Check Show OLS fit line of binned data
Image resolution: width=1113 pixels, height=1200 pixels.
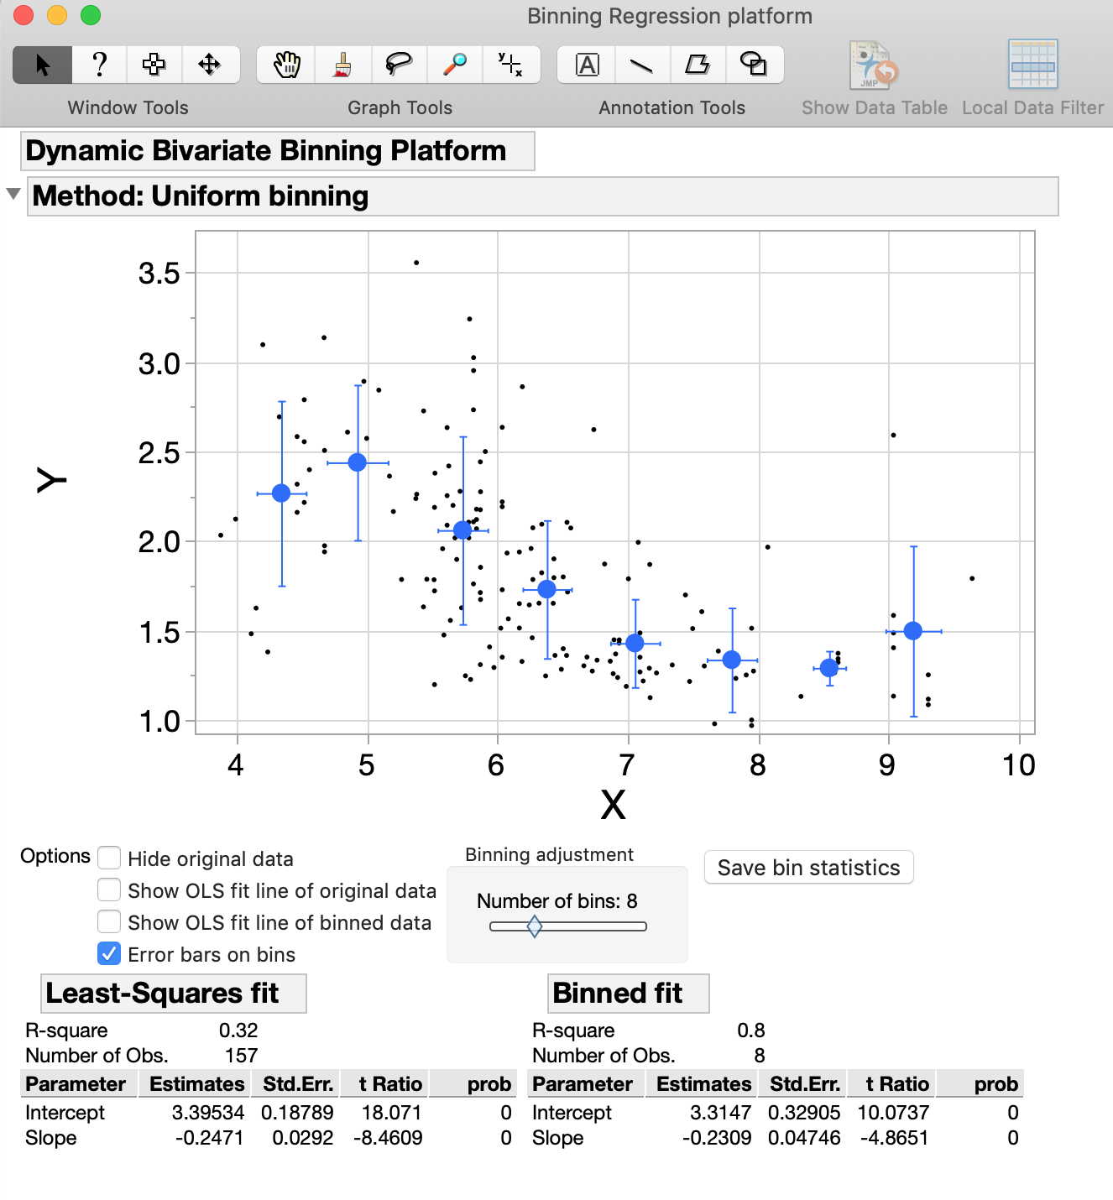click(x=109, y=921)
